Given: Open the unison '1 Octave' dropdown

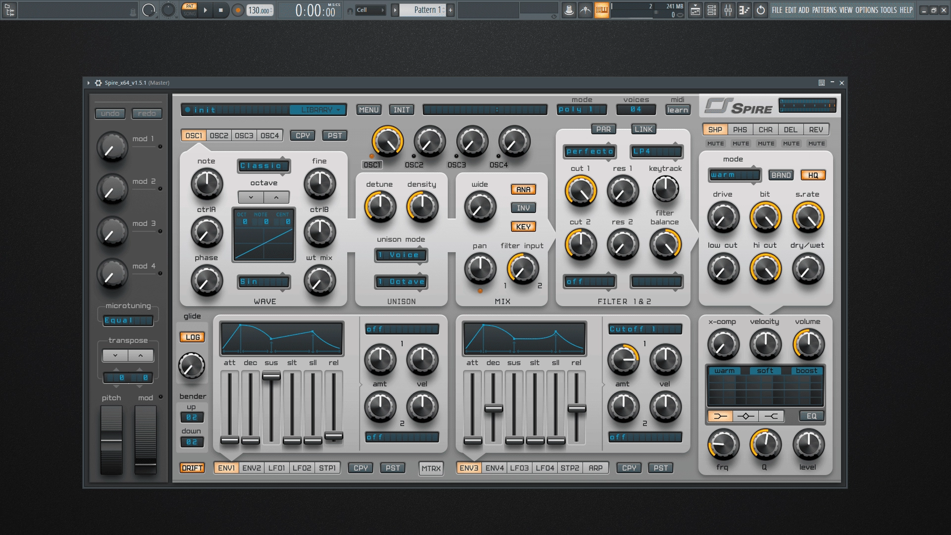Looking at the screenshot, I should click(401, 282).
